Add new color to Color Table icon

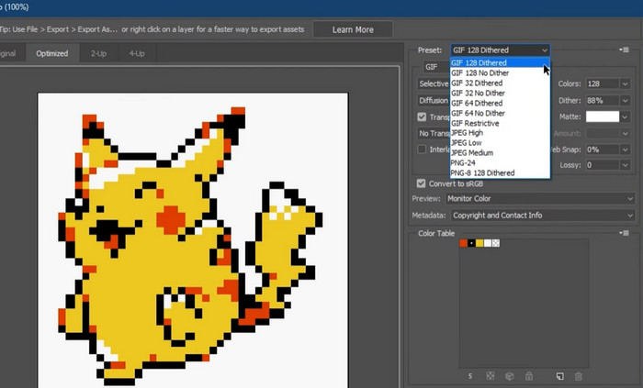pos(559,376)
